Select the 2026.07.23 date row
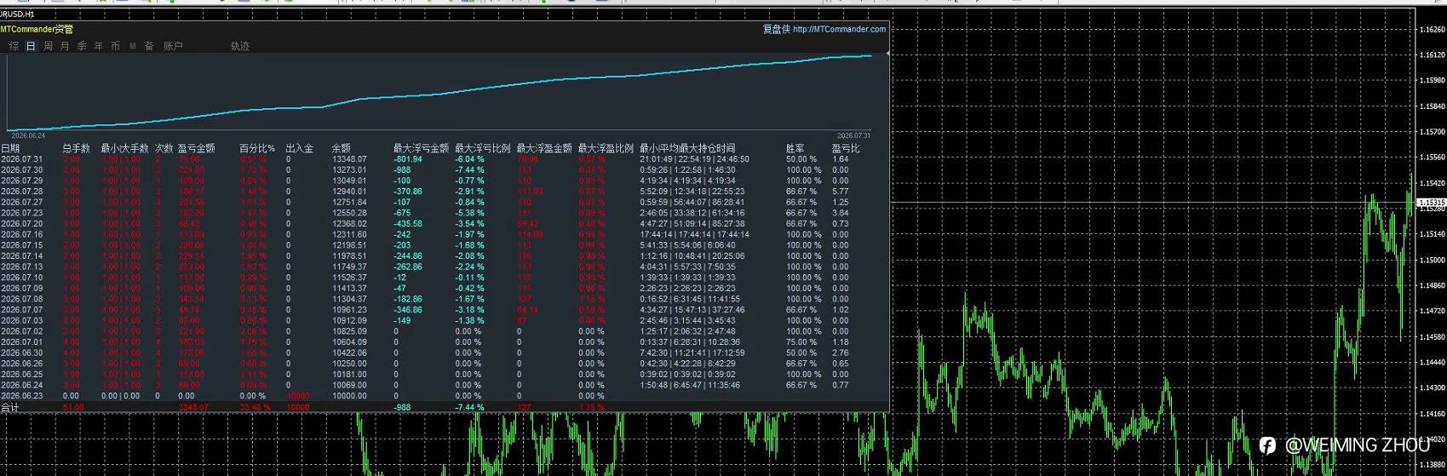This screenshot has width=1447, height=476. pos(22,213)
